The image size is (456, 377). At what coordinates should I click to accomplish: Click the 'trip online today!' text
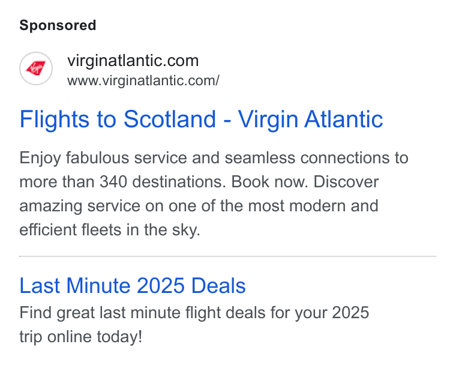[81, 337]
